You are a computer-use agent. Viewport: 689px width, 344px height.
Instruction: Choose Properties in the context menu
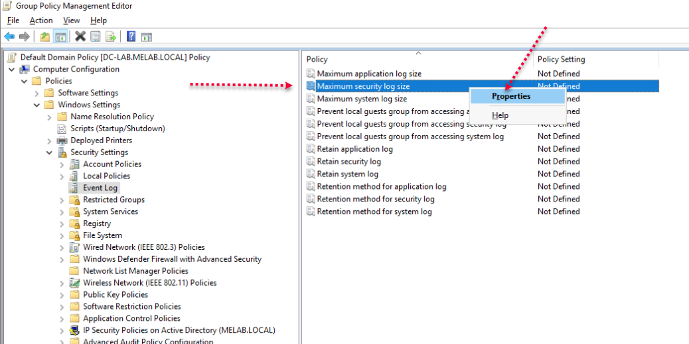tap(511, 96)
